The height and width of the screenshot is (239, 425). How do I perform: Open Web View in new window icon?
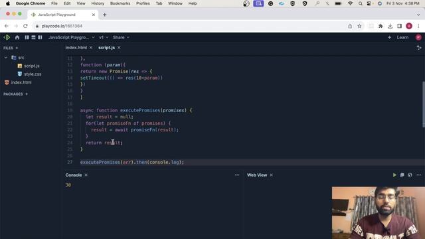click(402, 175)
